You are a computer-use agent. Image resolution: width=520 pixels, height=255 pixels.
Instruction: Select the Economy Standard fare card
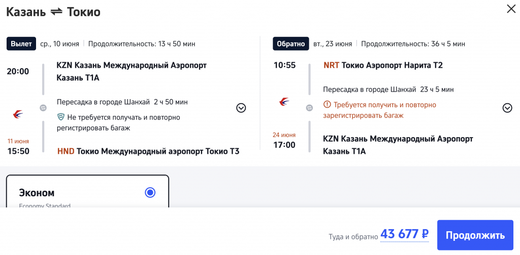(87, 195)
